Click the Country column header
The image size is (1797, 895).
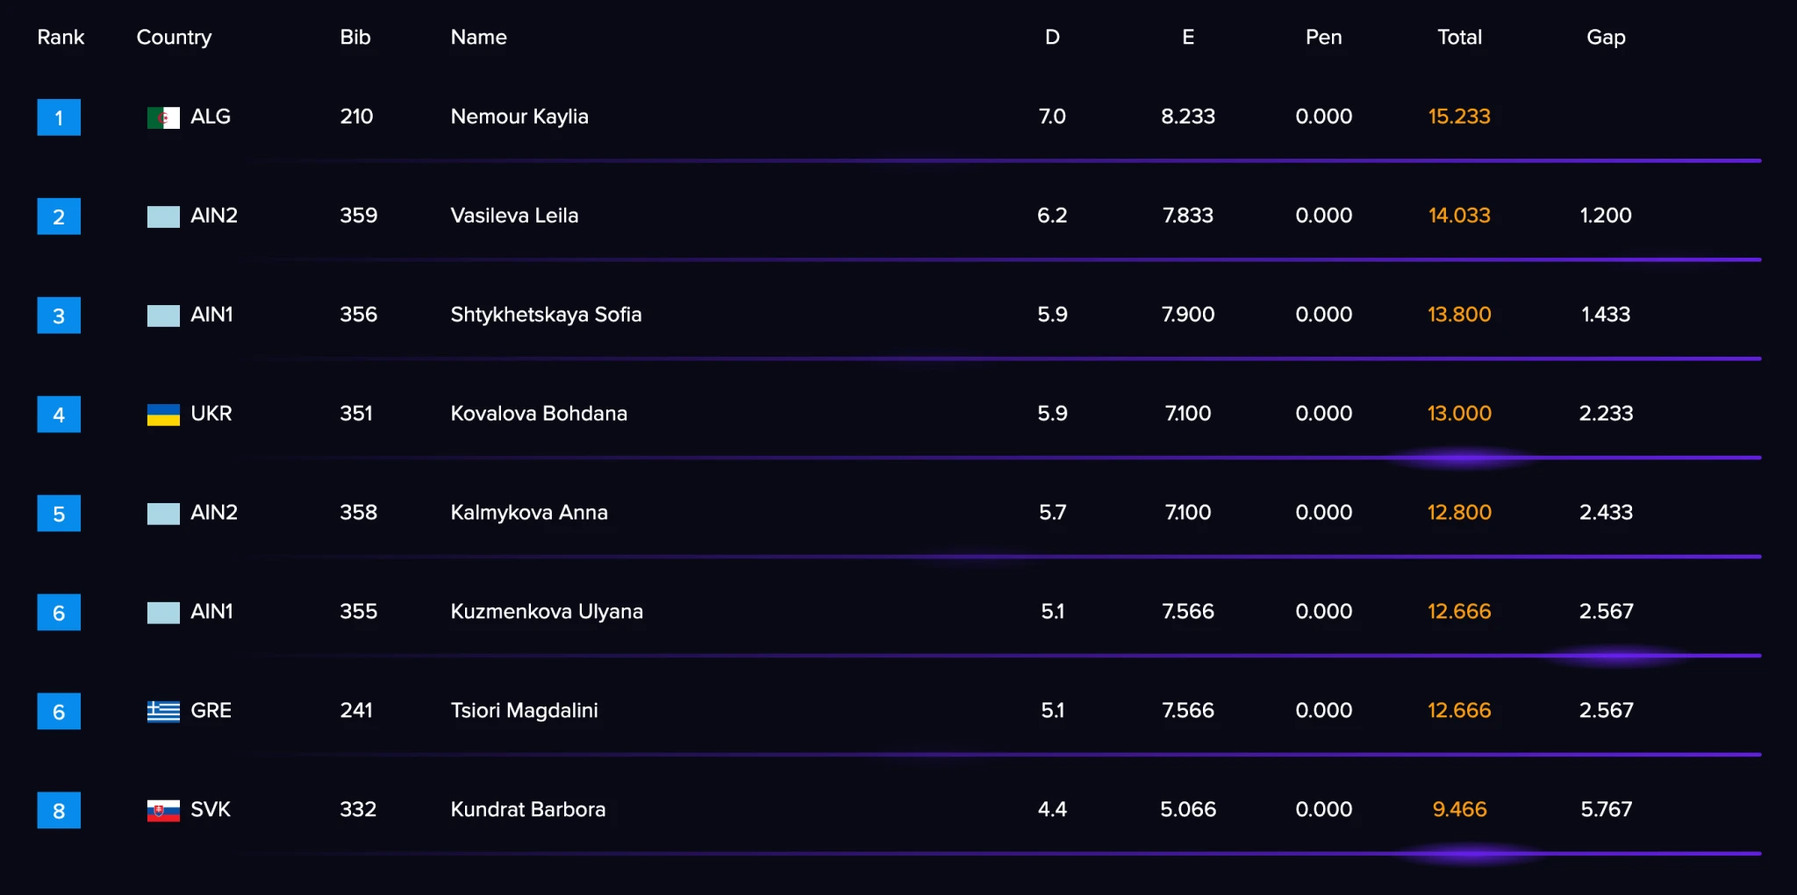(174, 37)
